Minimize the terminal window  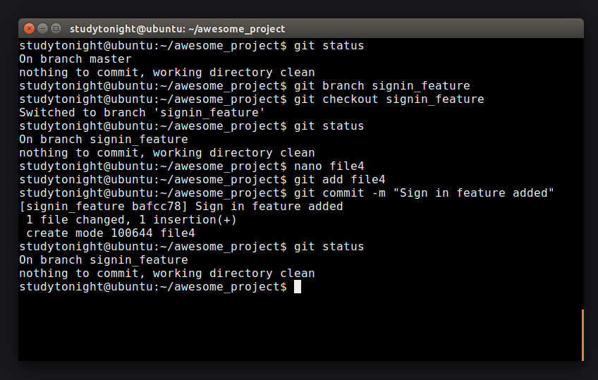[x=43, y=29]
